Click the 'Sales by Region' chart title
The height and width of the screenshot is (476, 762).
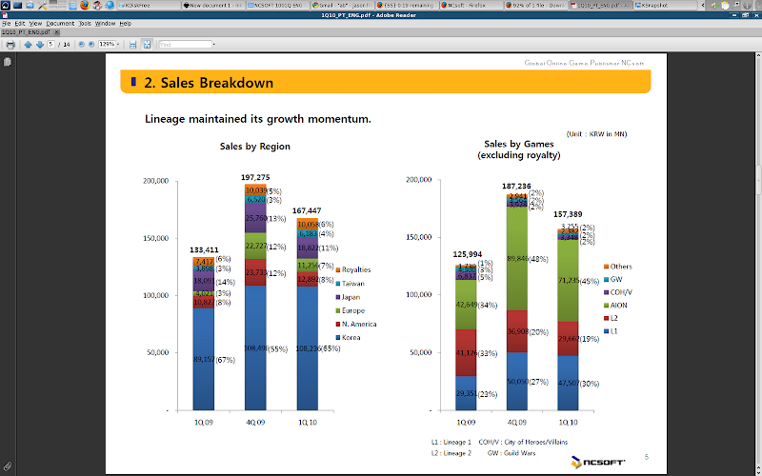[254, 147]
